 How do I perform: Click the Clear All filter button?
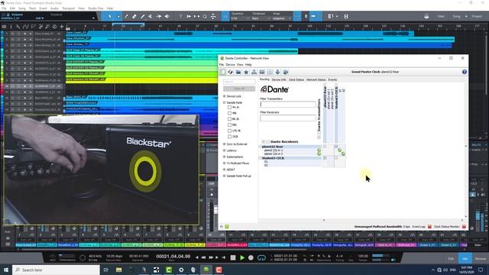(x=239, y=89)
